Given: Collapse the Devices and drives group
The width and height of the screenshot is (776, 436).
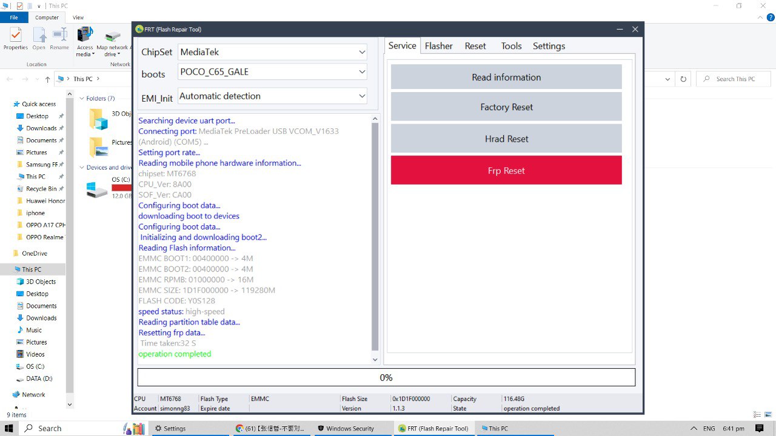Looking at the screenshot, I should click(x=82, y=168).
